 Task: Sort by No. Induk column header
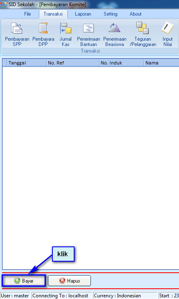point(122,63)
